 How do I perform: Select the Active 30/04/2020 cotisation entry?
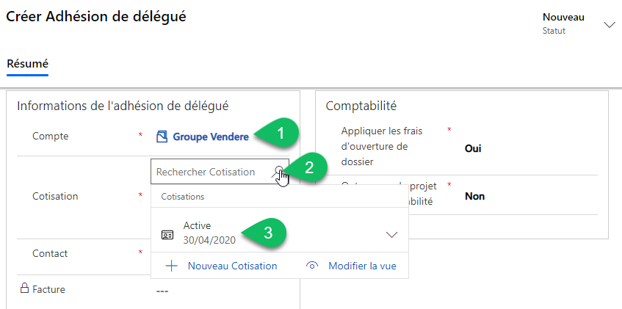(x=209, y=233)
